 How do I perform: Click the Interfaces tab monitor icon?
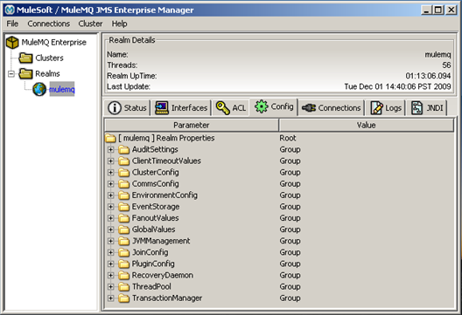pos(162,108)
